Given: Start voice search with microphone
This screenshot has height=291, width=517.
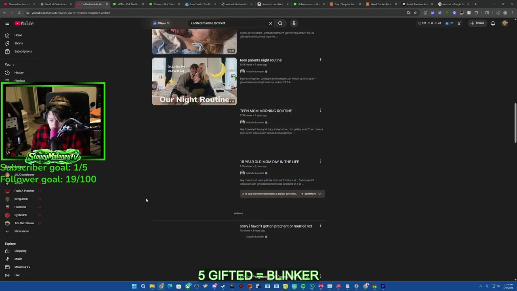Looking at the screenshot, I should pyautogui.click(x=294, y=23).
